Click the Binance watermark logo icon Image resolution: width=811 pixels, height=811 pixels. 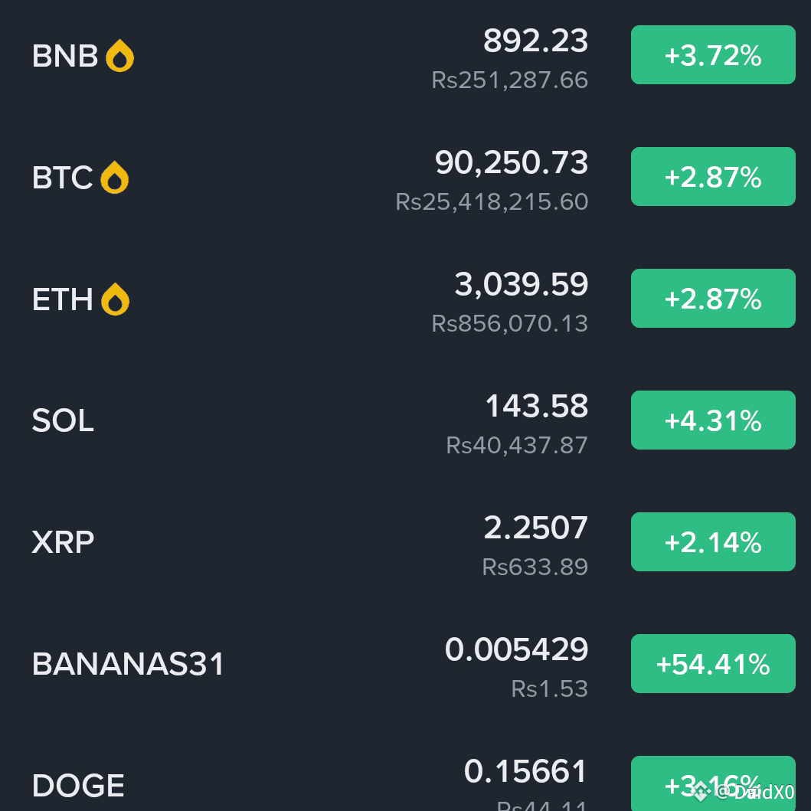click(x=700, y=792)
